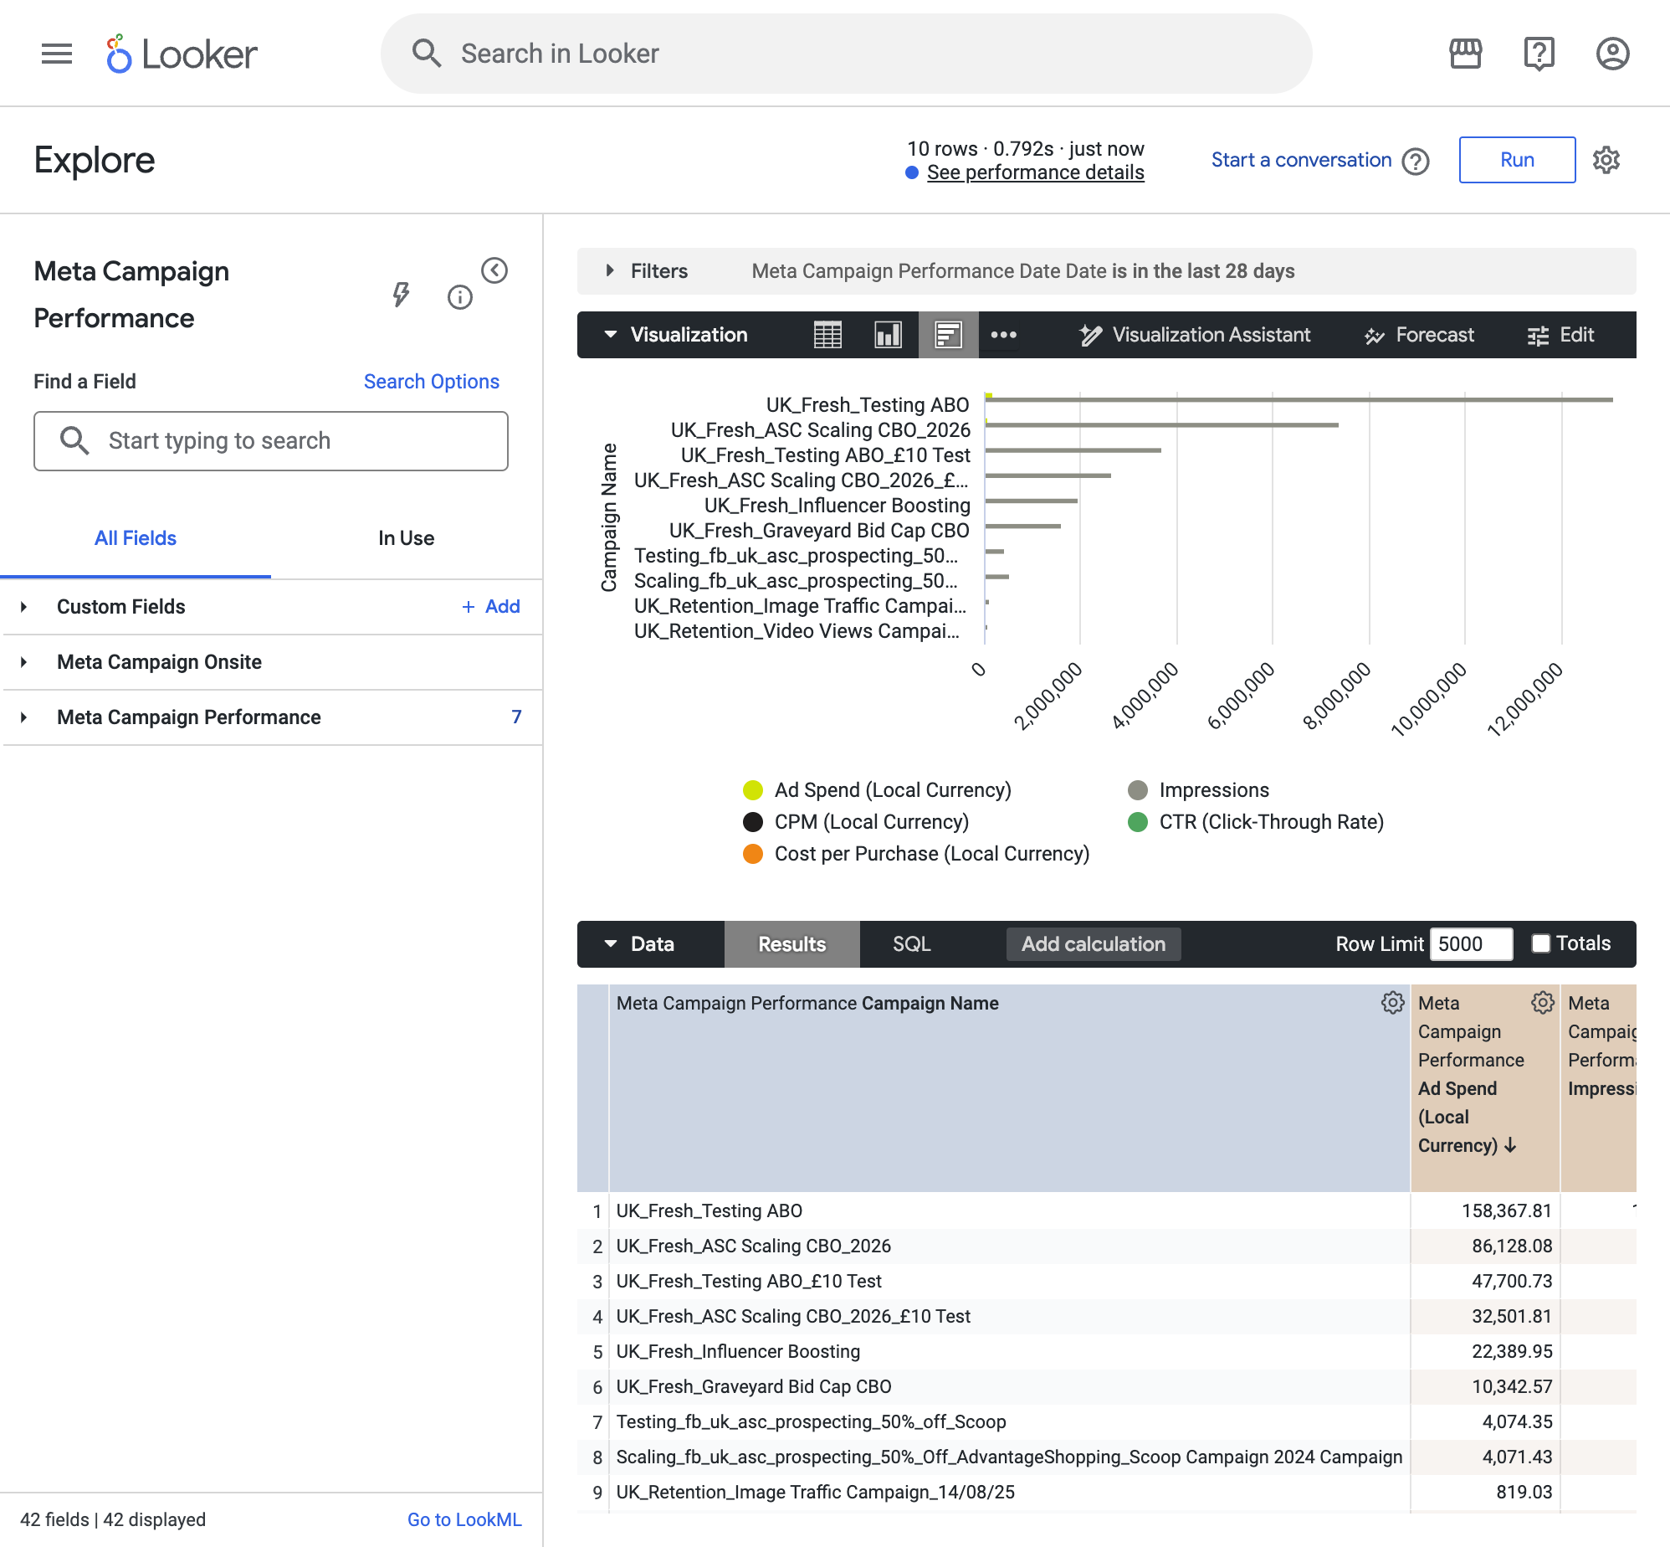This screenshot has height=1547, width=1670.
Task: Open Explore actions gear icon
Action: [1606, 160]
